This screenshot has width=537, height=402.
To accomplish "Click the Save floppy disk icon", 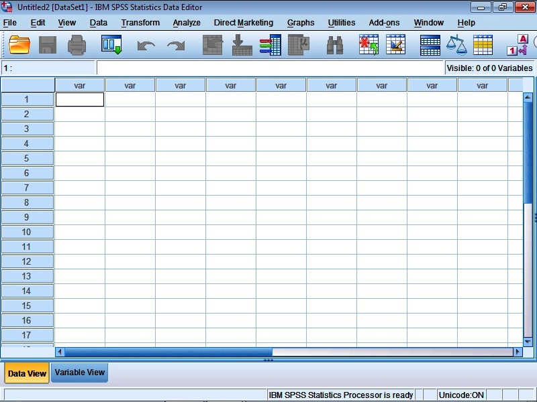I will coord(48,45).
